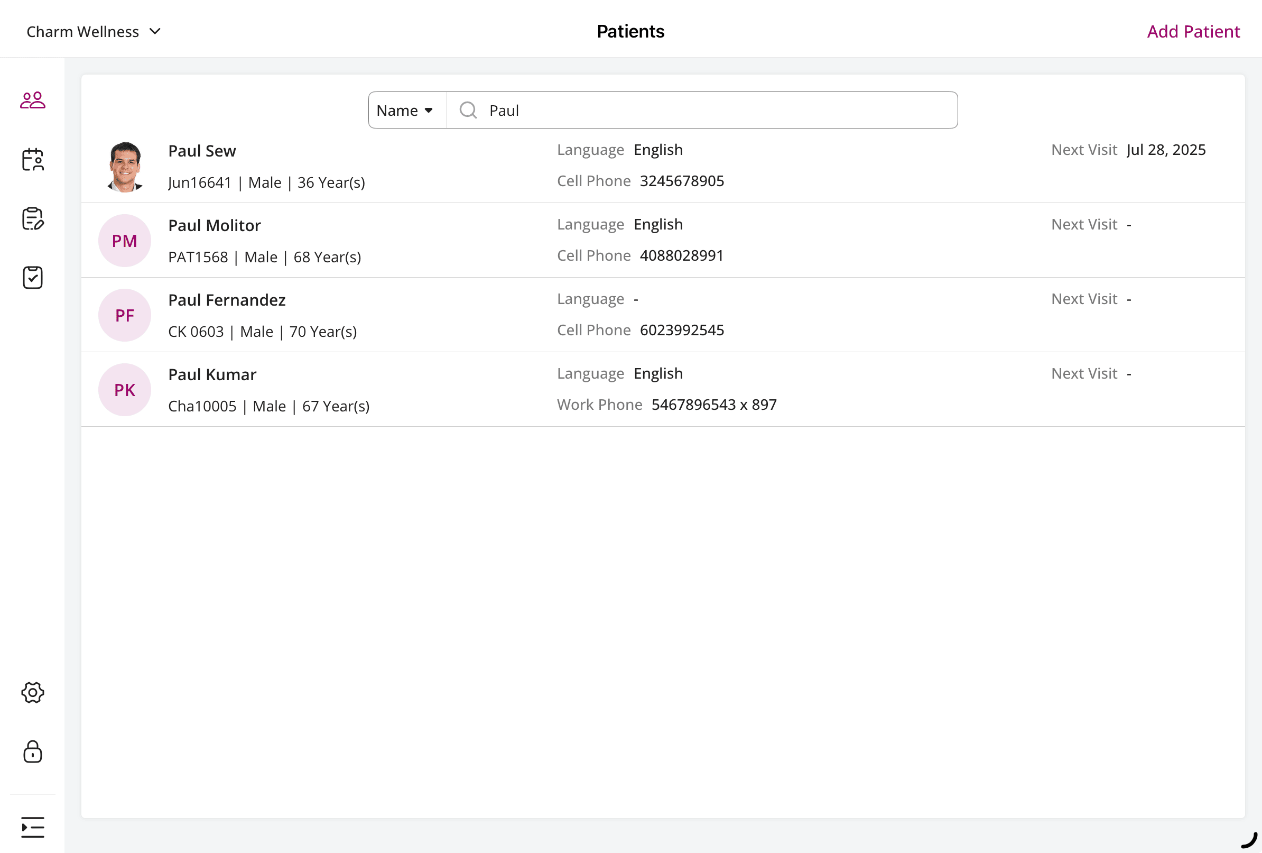Open the clipboard notes sidebar icon
The height and width of the screenshot is (853, 1262).
(33, 218)
